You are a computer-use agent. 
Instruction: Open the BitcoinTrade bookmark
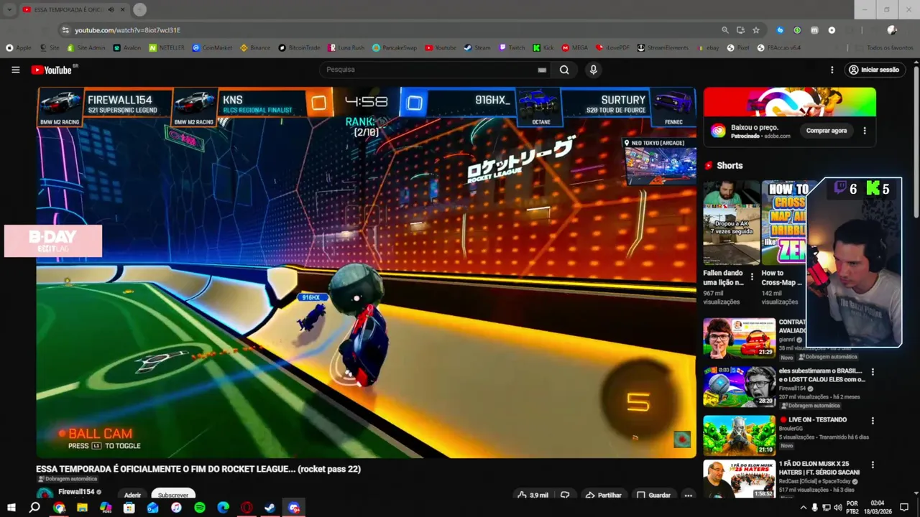point(299,47)
